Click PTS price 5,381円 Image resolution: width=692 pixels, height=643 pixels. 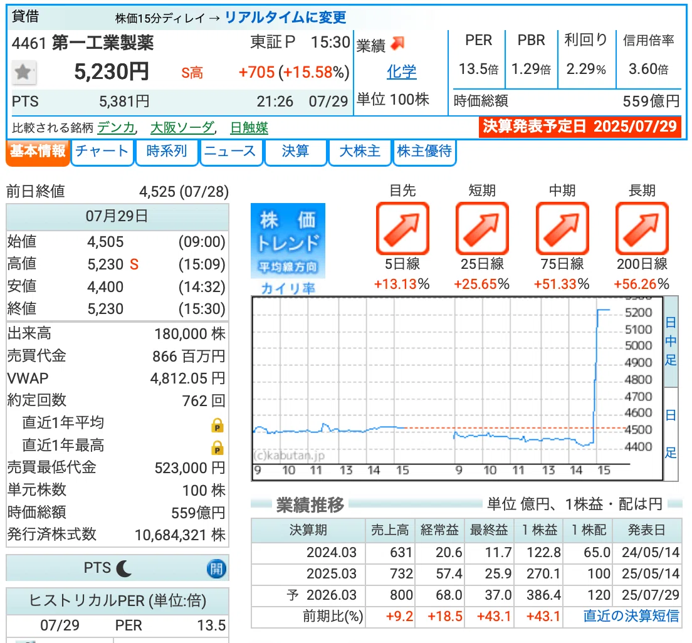click(124, 102)
